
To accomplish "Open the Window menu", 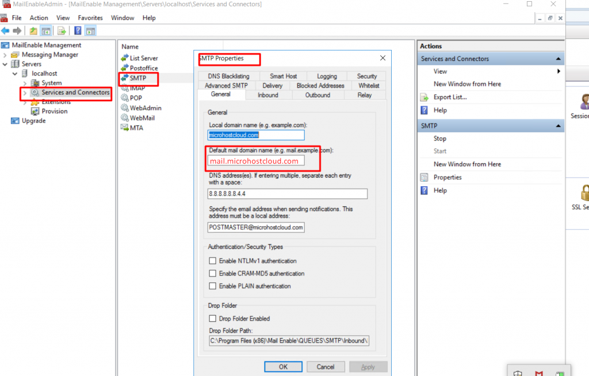I will point(123,18).
